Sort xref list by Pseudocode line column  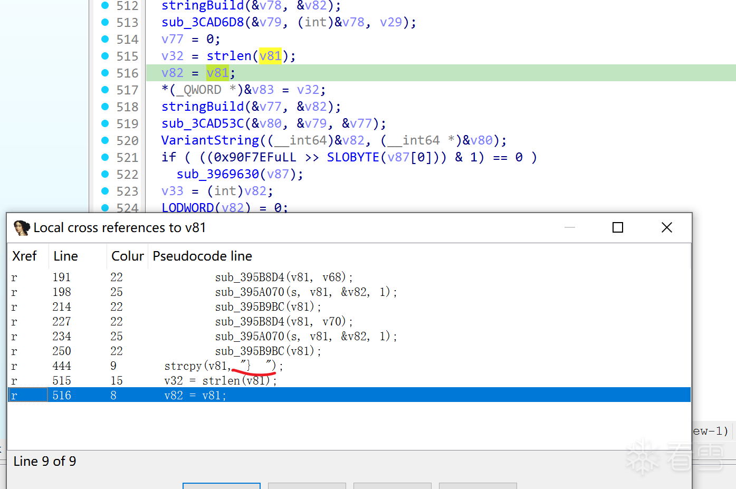point(419,256)
